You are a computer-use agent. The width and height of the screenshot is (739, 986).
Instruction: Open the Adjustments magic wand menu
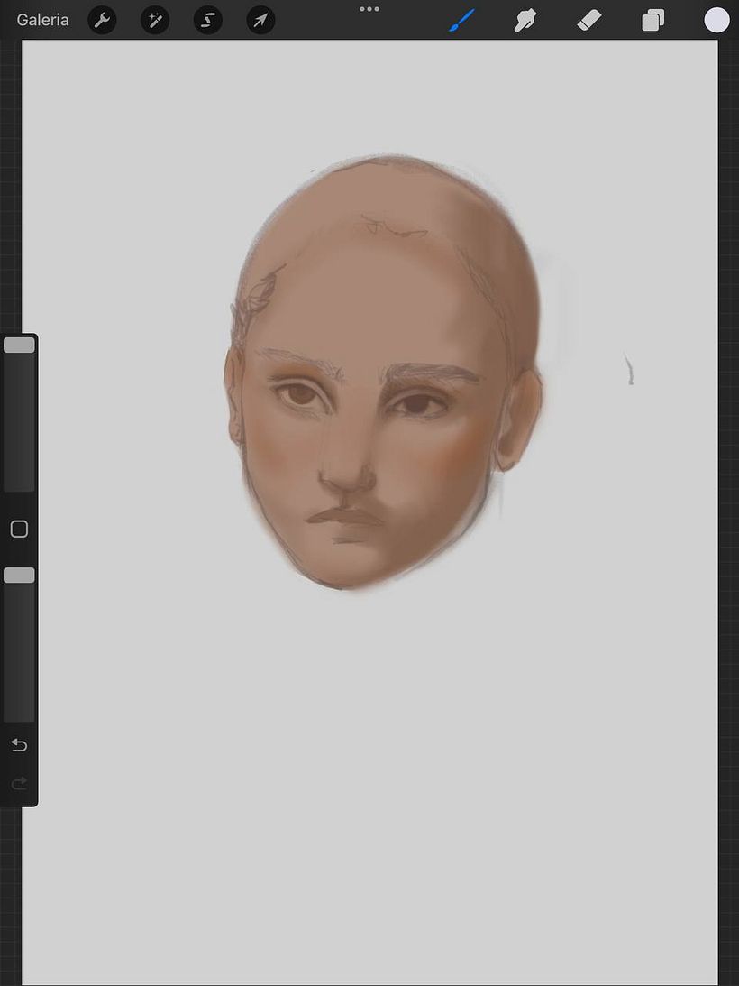click(x=155, y=20)
